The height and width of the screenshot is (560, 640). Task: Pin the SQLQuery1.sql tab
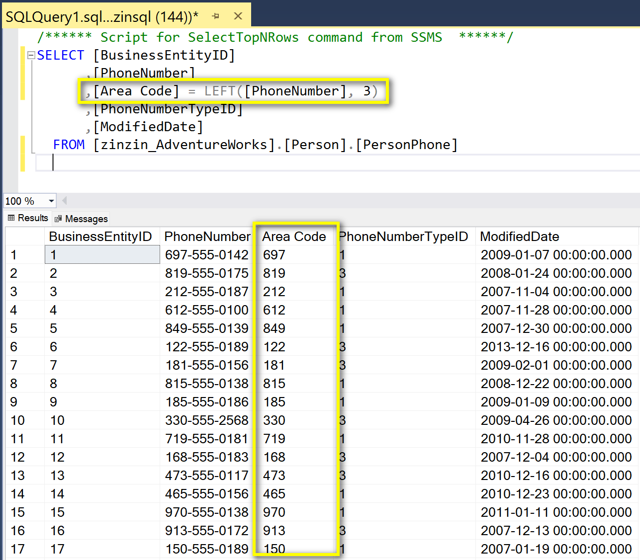coord(215,16)
